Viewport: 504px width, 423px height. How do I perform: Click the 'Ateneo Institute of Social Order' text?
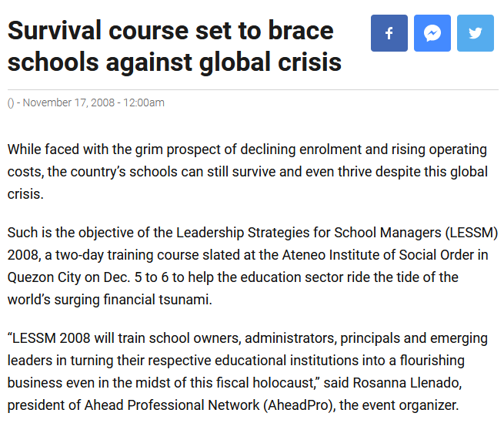point(378,255)
